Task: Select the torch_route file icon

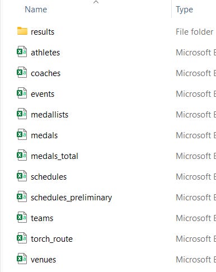Action: (22, 238)
